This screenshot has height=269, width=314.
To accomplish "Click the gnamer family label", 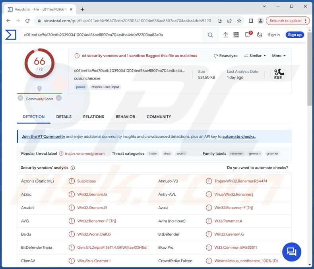I will coord(272,154).
